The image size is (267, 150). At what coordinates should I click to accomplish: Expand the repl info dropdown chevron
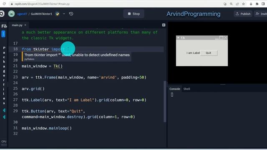64,14
